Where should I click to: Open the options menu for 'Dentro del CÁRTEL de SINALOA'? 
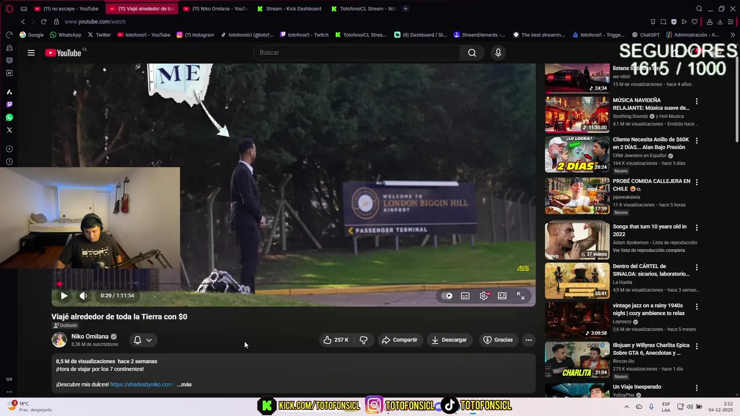pos(697,268)
